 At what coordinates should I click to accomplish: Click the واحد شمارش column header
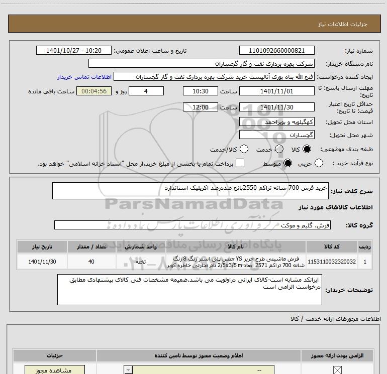141,246
